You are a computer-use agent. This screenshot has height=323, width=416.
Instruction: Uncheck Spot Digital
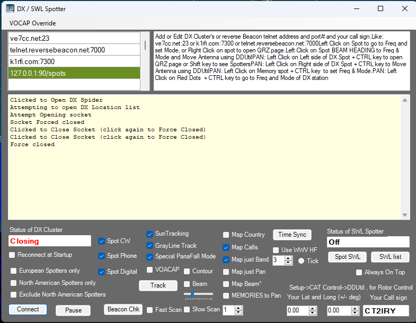click(101, 272)
